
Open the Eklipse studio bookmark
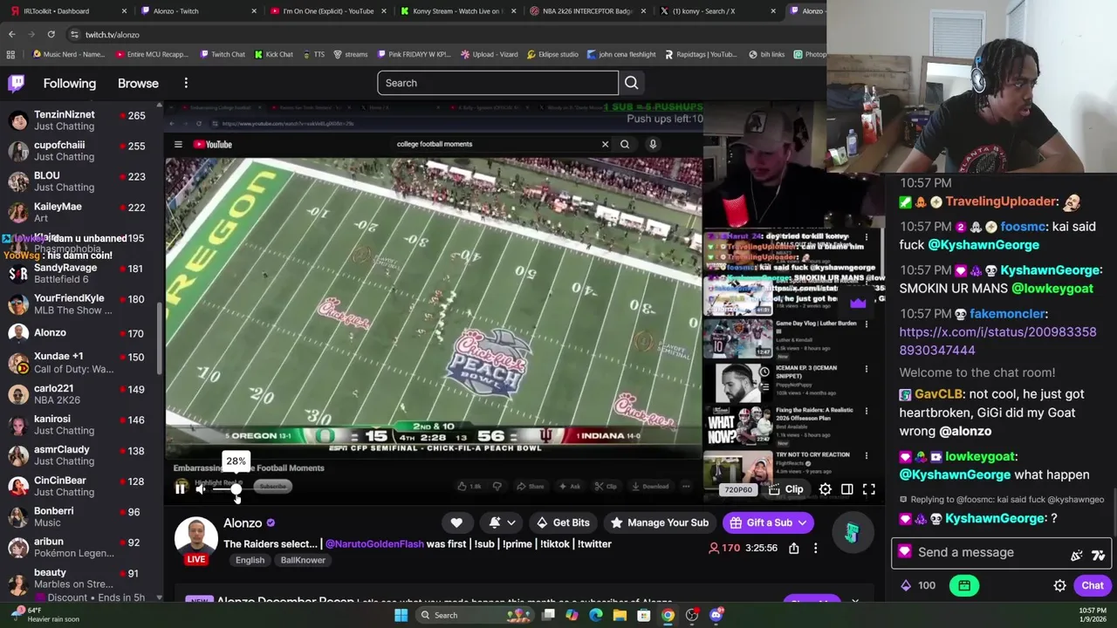[552, 54]
